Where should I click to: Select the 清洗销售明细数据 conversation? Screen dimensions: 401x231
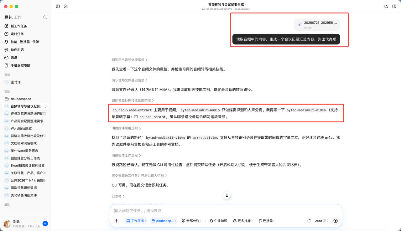coord(25,188)
